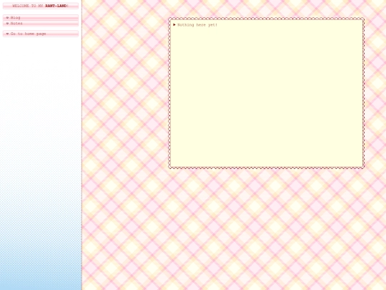Go to home page link
This screenshot has height=290, width=386.
[x=29, y=34]
